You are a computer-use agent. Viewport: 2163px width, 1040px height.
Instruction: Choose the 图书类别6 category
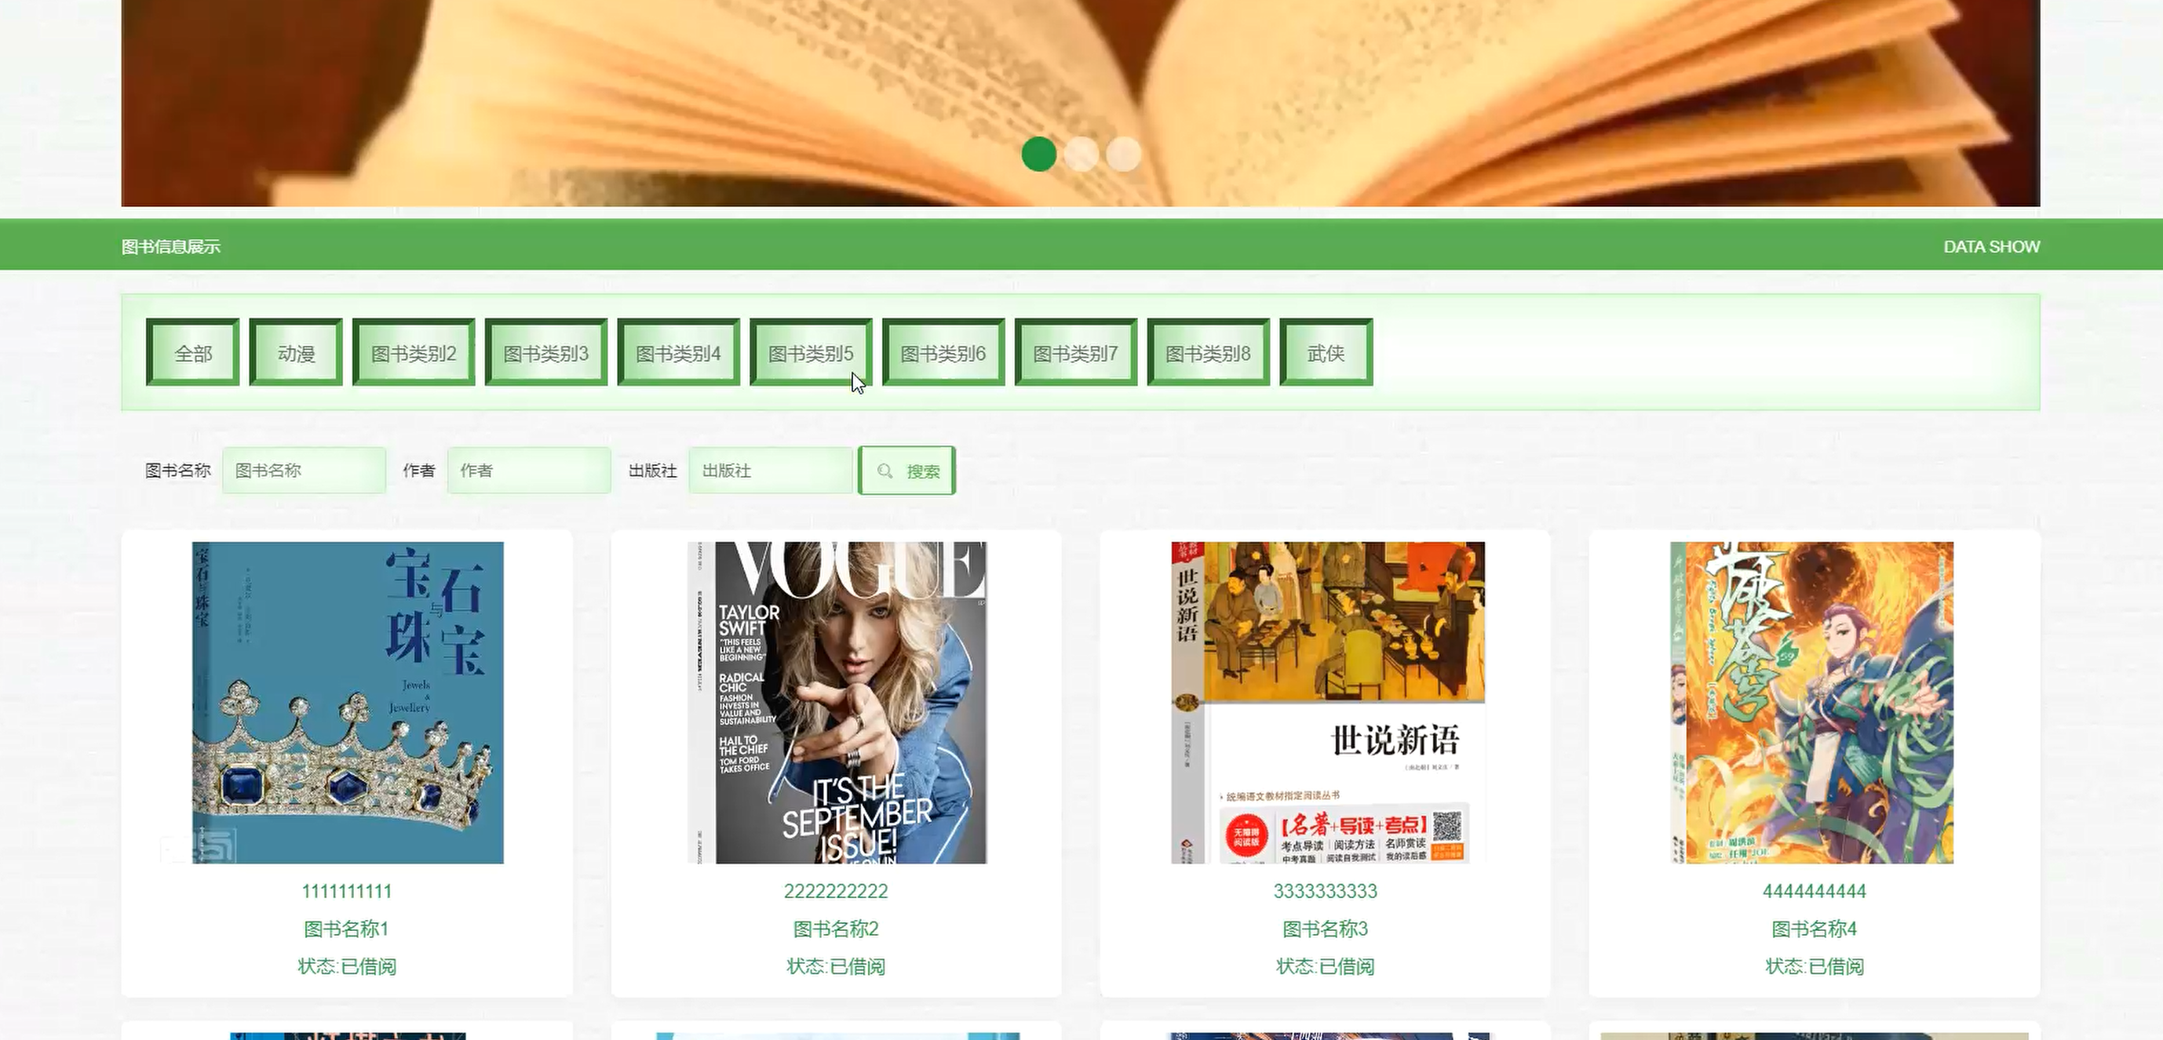click(x=943, y=352)
